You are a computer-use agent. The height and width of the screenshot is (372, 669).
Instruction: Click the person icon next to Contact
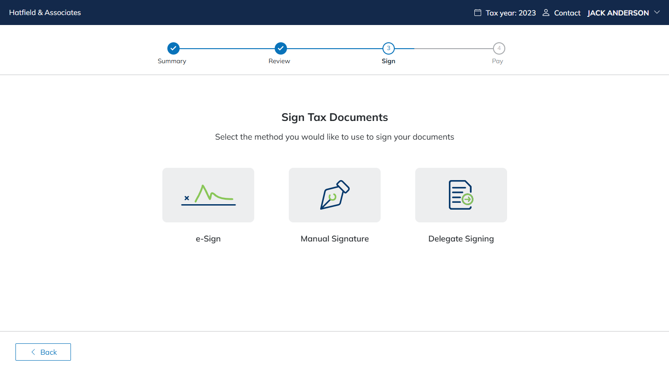[546, 13]
